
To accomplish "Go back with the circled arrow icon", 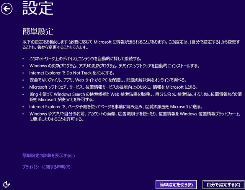I will click(x=7, y=8).
